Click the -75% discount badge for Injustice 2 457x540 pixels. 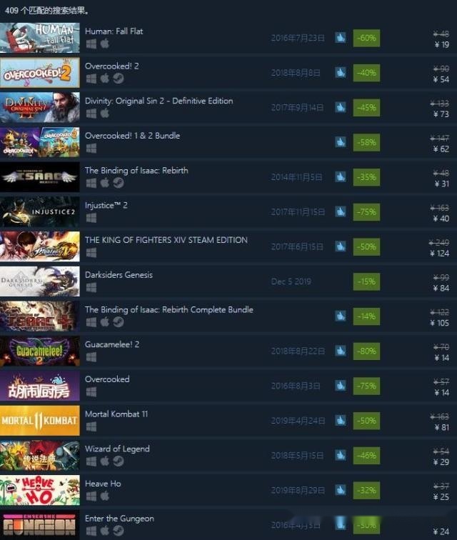coord(366,212)
